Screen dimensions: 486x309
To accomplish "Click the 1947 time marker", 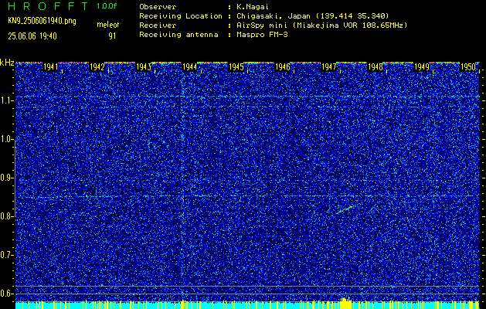I will point(328,67).
